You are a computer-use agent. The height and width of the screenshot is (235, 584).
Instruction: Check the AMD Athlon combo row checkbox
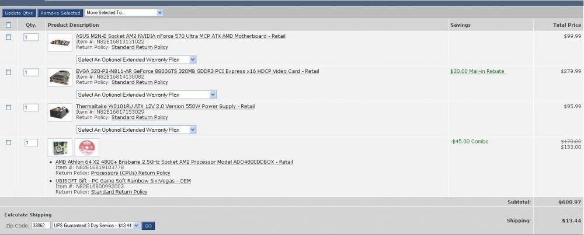point(9,142)
